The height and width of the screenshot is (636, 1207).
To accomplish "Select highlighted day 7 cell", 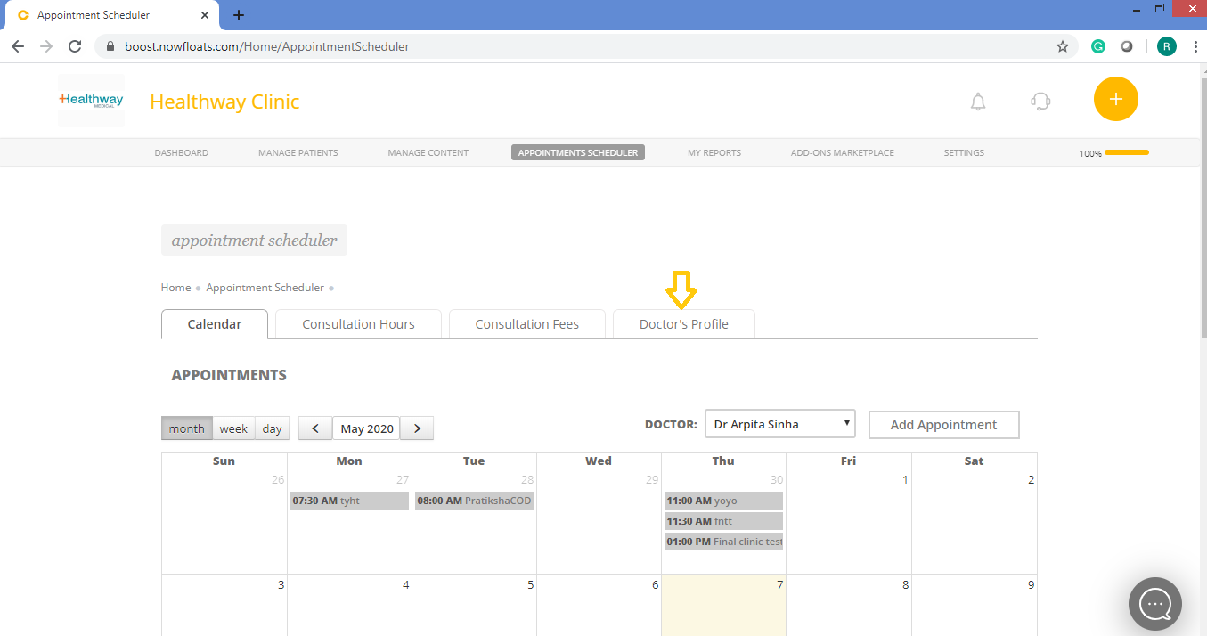I will click(x=723, y=605).
